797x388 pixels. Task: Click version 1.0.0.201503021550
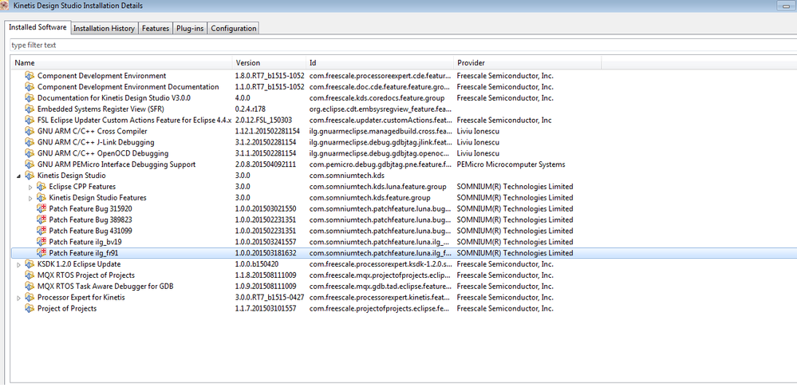click(266, 209)
